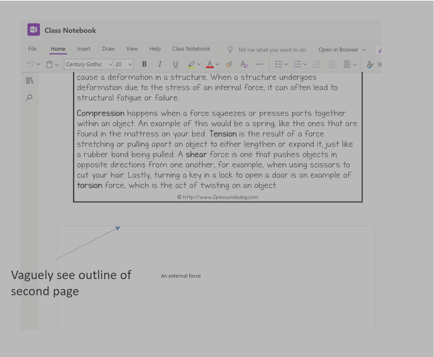Show the notebooks navigation pane icon
Viewport: 434px width, 357px height.
pyautogui.click(x=30, y=81)
